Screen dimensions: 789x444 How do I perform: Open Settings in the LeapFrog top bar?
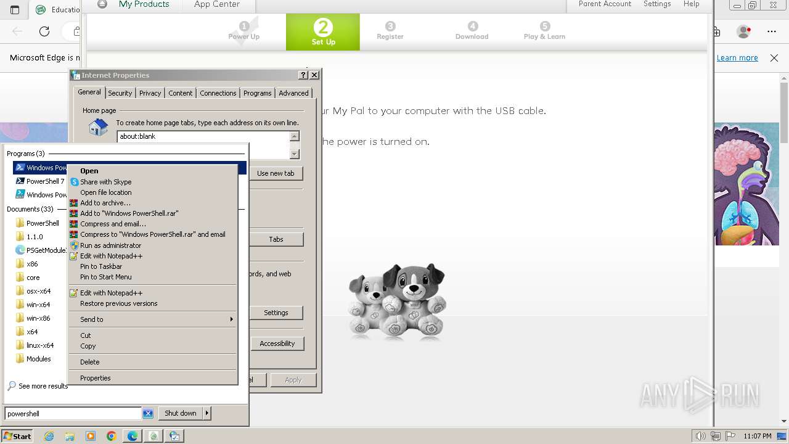(x=657, y=4)
